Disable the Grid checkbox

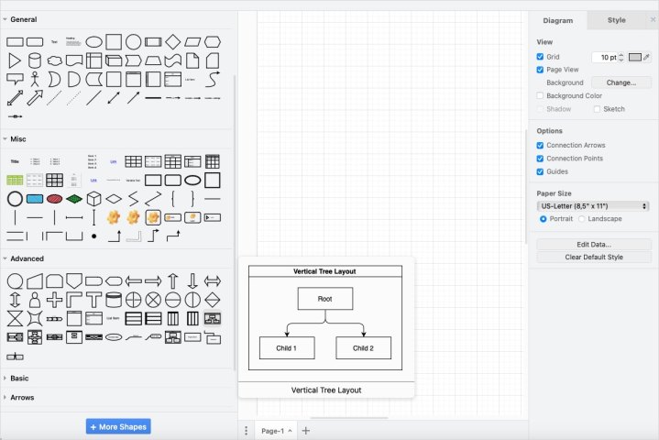pyautogui.click(x=541, y=57)
